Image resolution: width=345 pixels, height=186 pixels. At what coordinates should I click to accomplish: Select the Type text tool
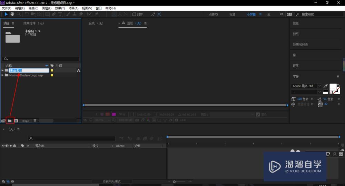click(60, 14)
